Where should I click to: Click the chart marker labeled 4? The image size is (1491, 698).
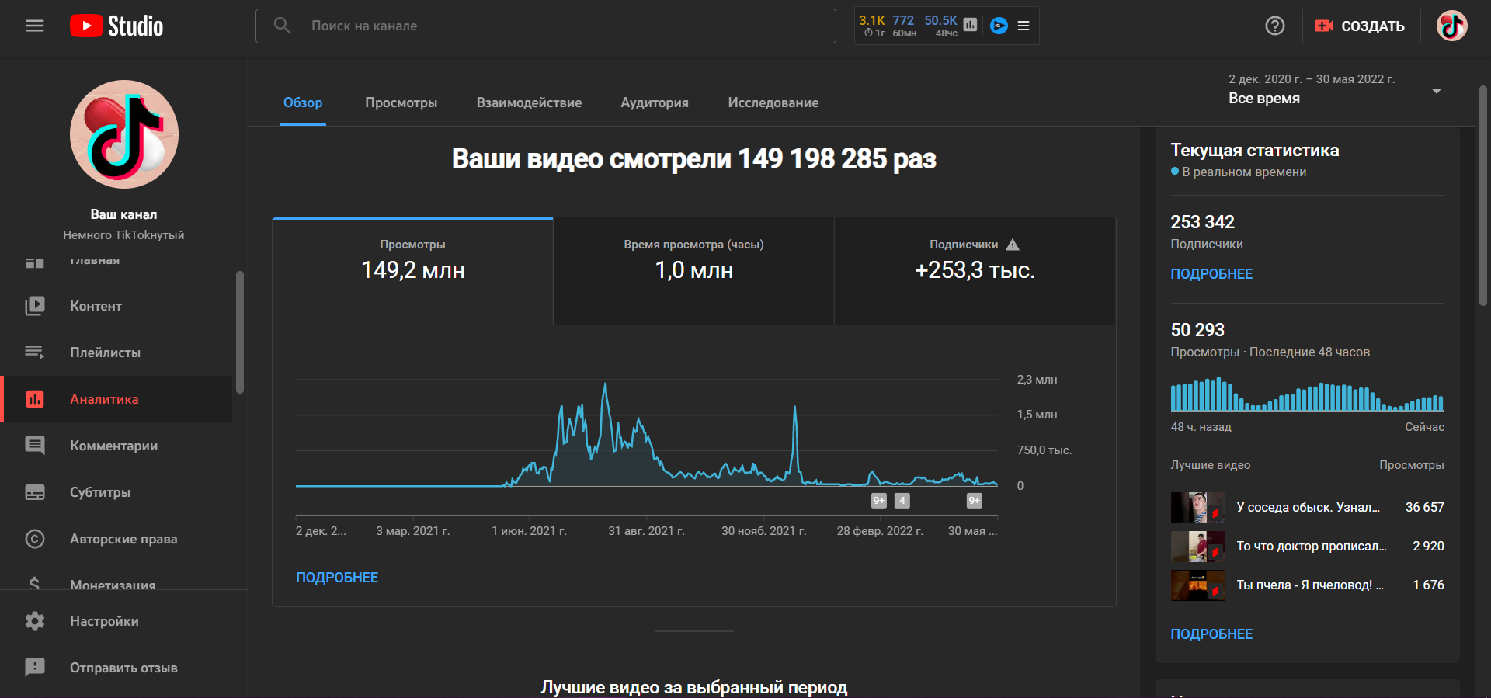(902, 501)
